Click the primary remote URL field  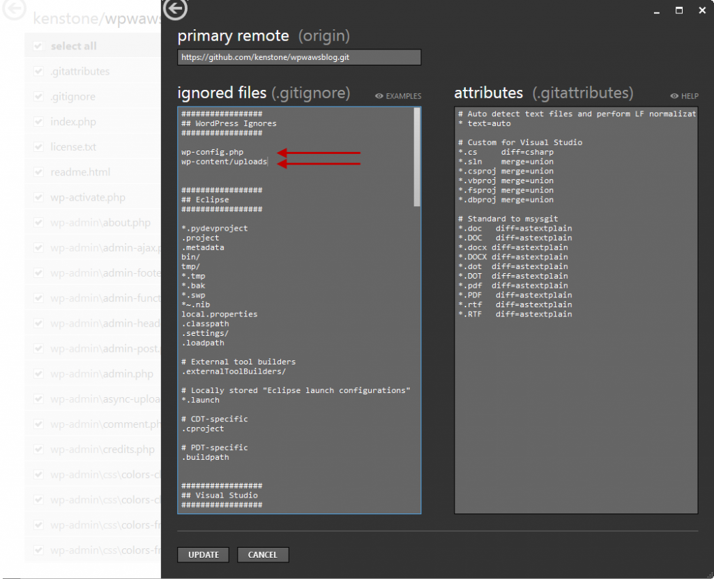(299, 57)
